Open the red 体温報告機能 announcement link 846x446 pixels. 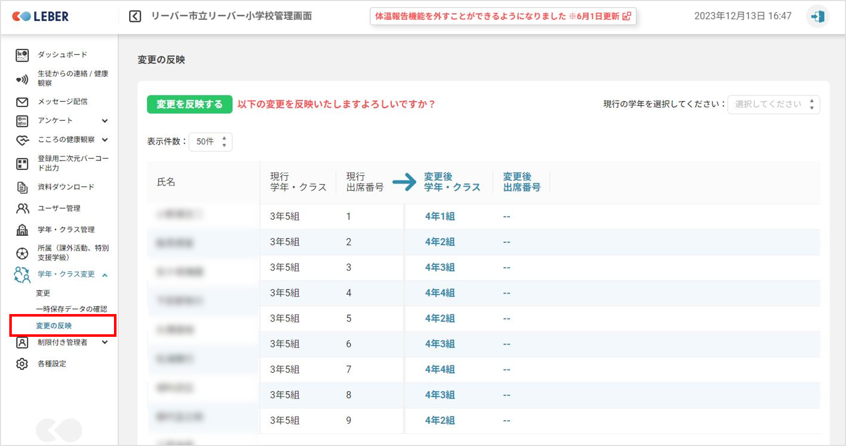pos(502,16)
